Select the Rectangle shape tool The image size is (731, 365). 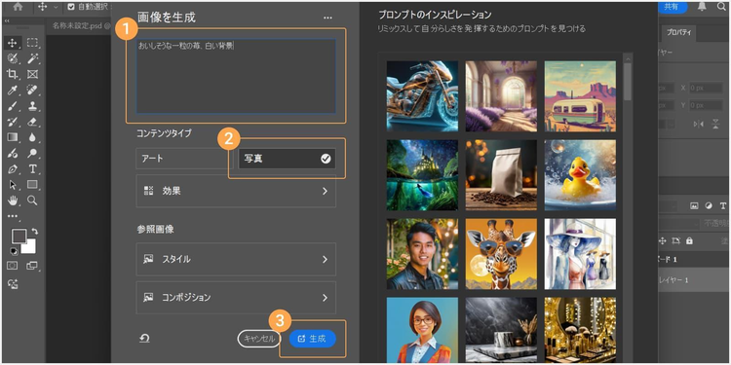32,185
